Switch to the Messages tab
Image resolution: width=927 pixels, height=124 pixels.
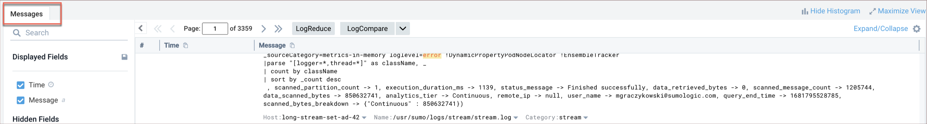click(x=26, y=14)
